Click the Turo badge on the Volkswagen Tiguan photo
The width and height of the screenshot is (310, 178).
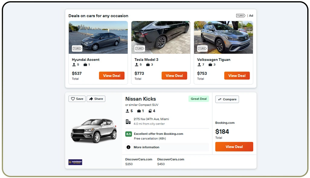[x=202, y=48]
